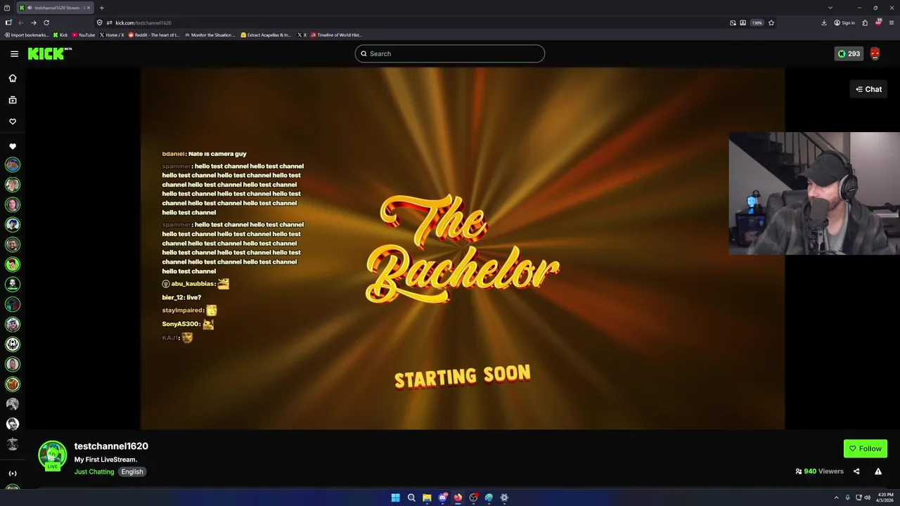Open the Reddit bookmark
This screenshot has width=900, height=506.
pos(154,34)
